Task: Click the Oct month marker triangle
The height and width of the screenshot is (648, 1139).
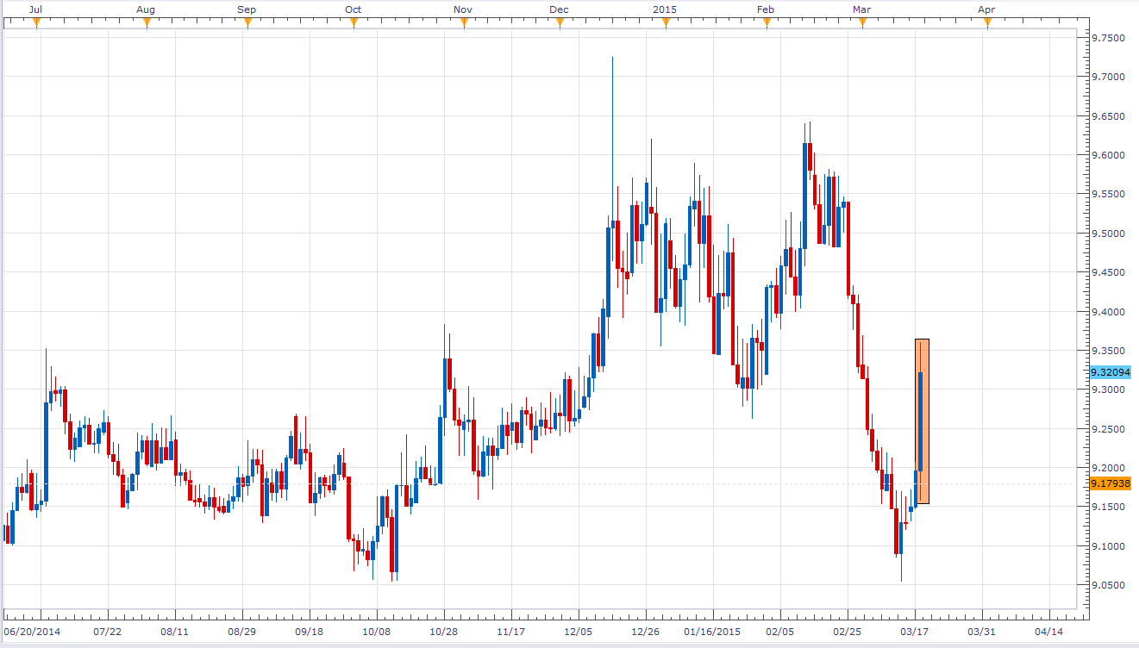Action: coord(354,23)
